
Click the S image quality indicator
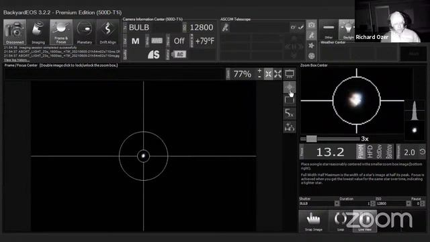coord(154,54)
